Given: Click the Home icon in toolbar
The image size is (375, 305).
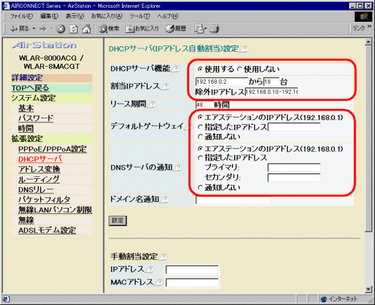Looking at the screenshot, I should coord(86,29).
